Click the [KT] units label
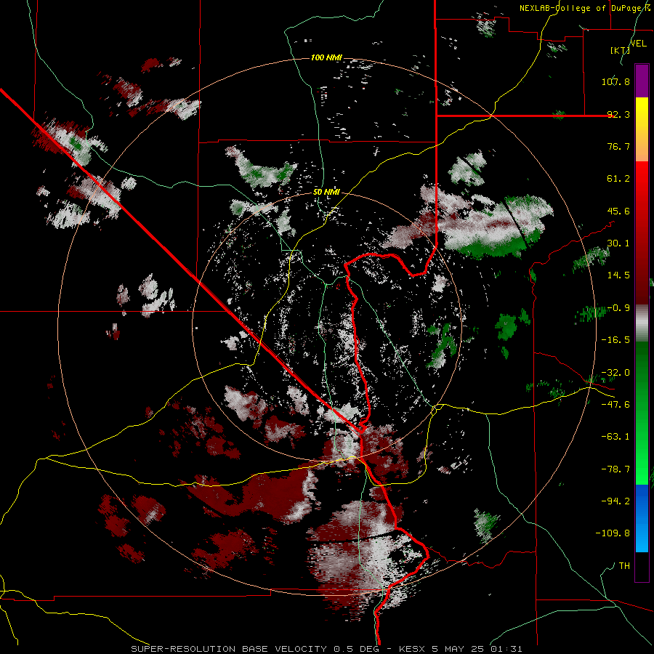This screenshot has height=654, width=654. click(x=619, y=50)
